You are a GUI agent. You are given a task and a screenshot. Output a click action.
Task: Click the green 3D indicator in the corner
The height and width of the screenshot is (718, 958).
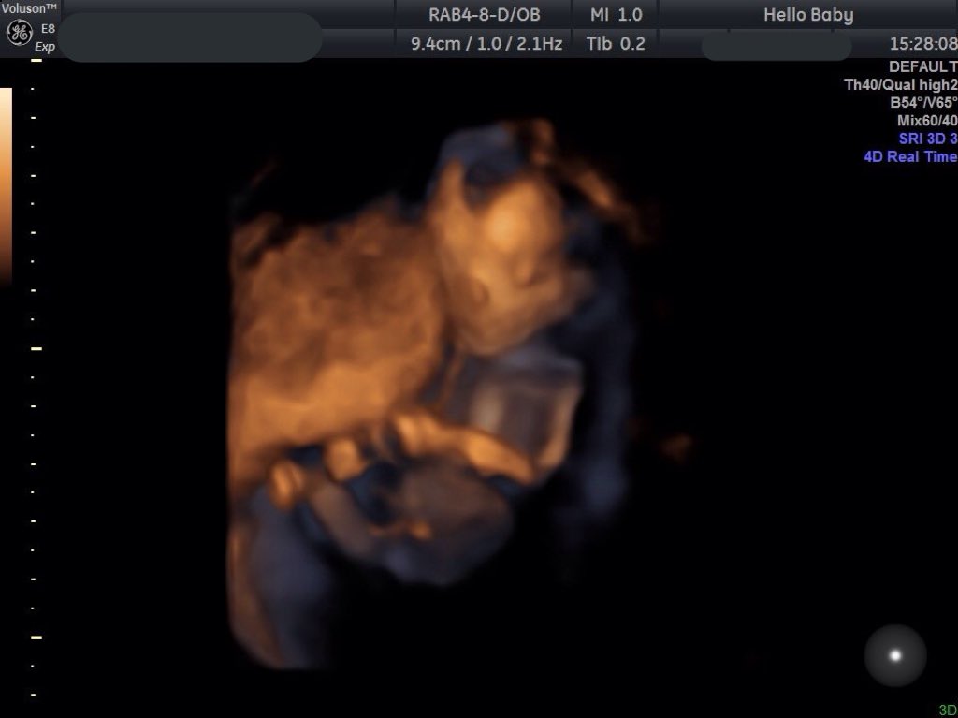948,710
